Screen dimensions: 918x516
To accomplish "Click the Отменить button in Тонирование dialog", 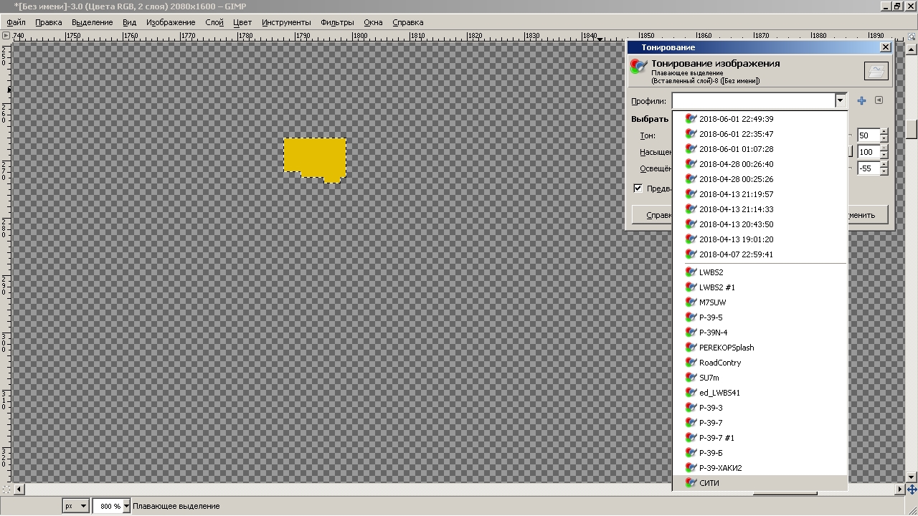I will pyautogui.click(x=867, y=215).
